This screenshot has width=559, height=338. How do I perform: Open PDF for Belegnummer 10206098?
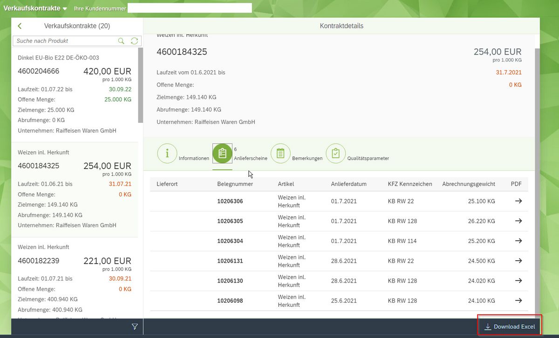coord(518,301)
